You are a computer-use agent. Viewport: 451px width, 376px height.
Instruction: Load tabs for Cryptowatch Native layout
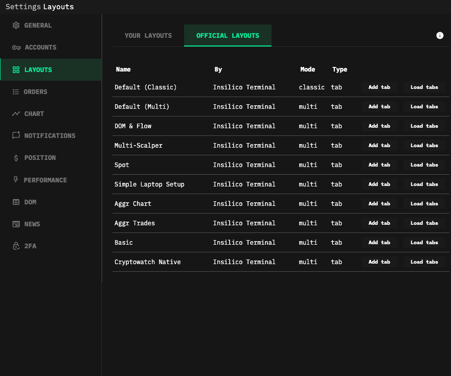(424, 262)
